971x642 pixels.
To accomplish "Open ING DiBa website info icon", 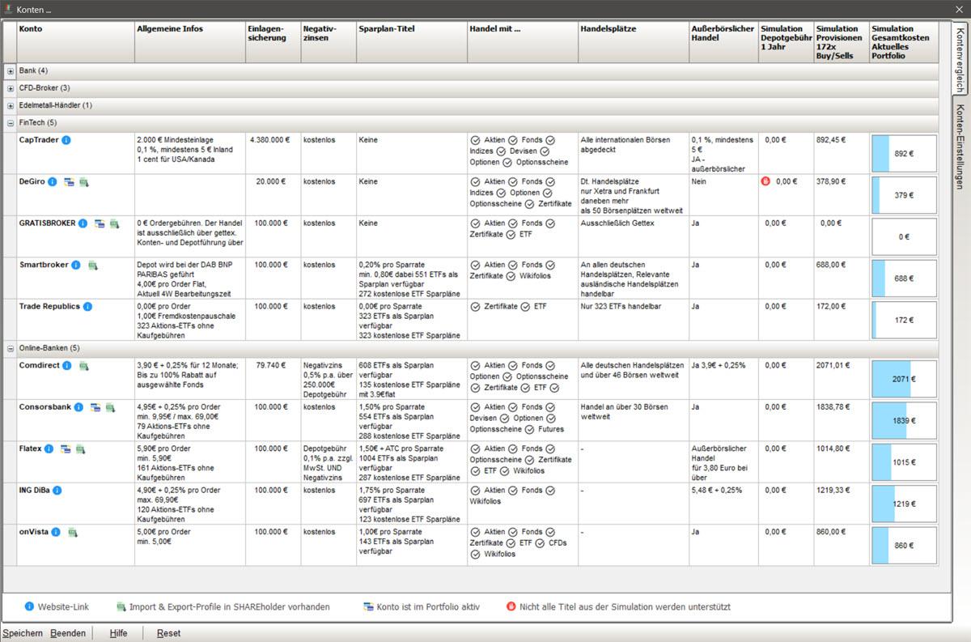I will tap(57, 491).
